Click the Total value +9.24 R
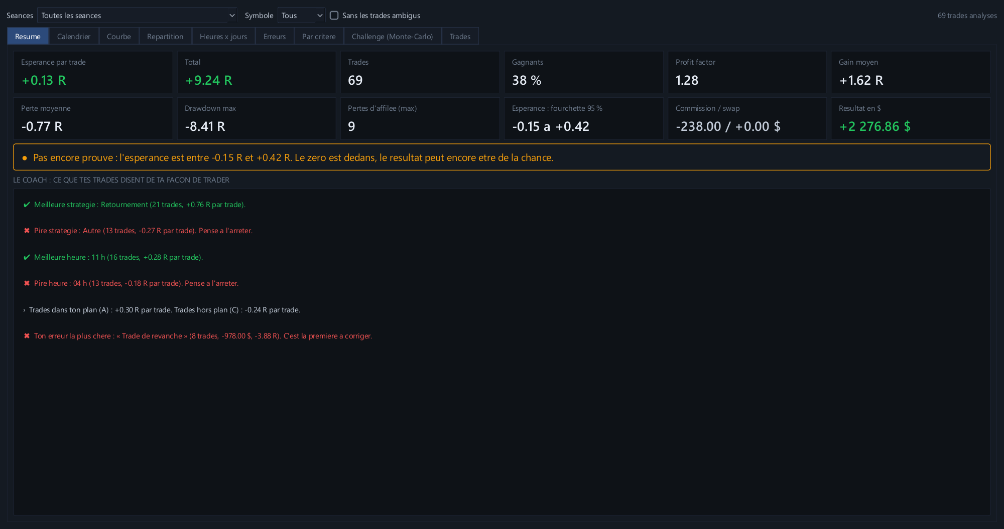This screenshot has width=1004, height=529. coord(209,80)
